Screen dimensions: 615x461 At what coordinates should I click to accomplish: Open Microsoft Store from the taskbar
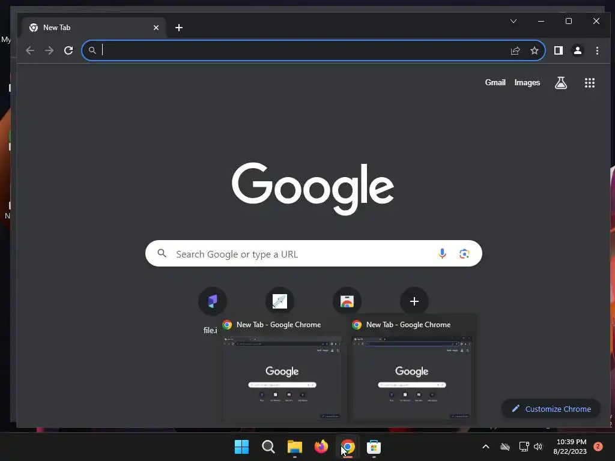(374, 447)
